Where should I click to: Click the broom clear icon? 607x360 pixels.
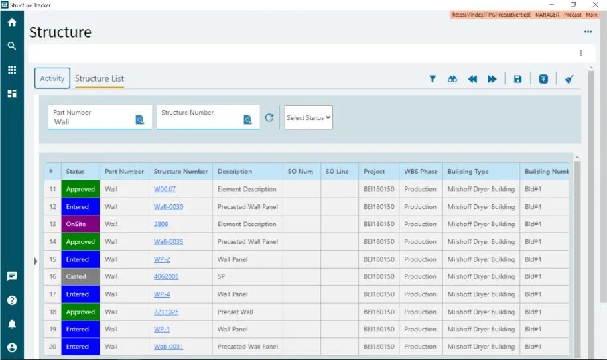coord(569,79)
